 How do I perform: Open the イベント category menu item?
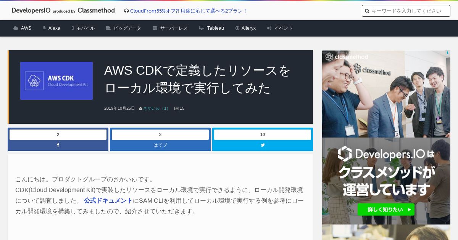coord(284,28)
